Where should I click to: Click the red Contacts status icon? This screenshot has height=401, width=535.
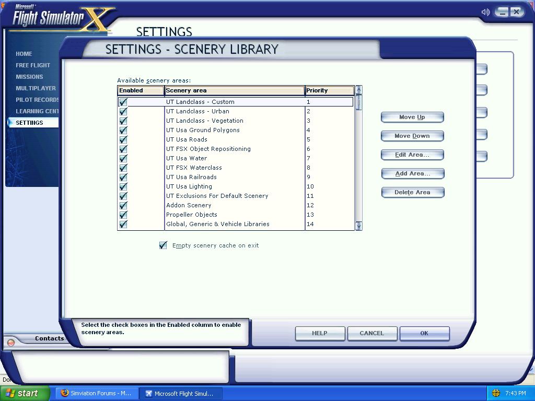coord(10,343)
